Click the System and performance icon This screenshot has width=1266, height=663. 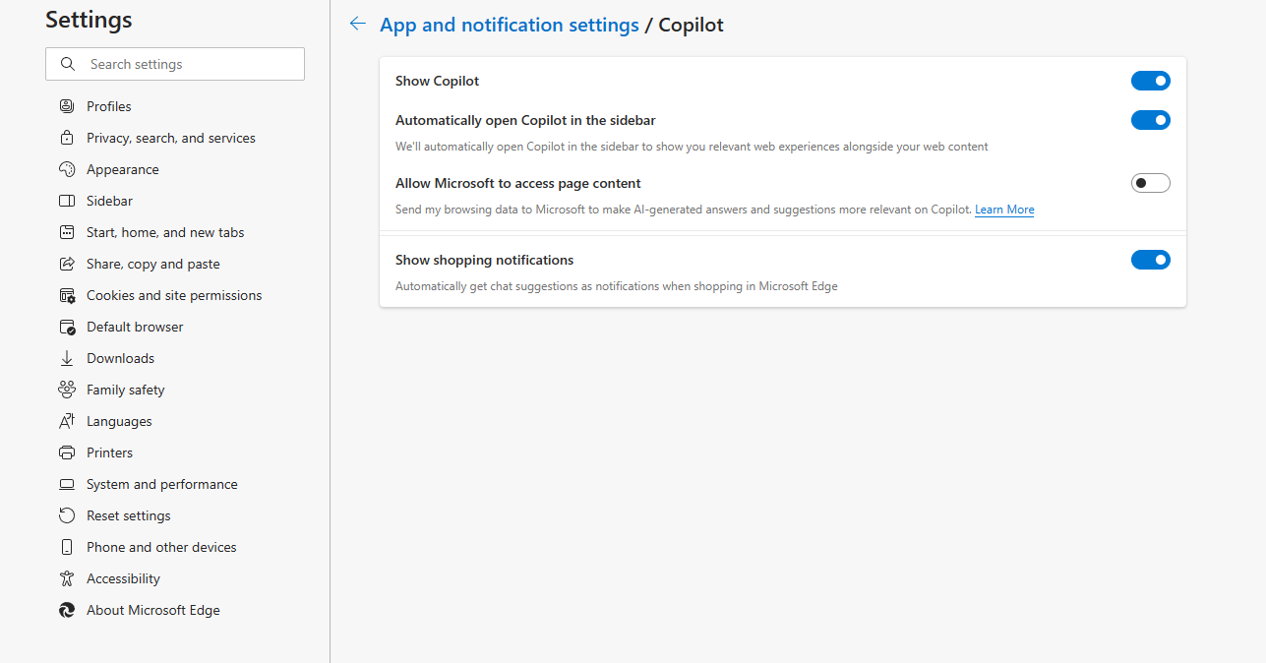67,484
